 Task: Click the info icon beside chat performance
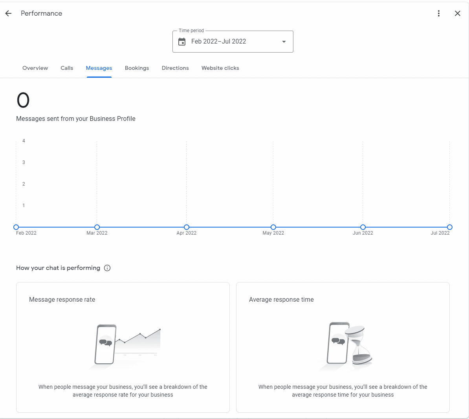click(x=107, y=268)
